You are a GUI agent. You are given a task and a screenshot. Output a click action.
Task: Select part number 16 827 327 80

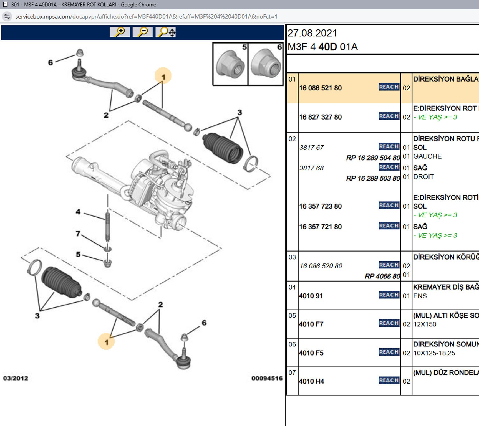(x=320, y=117)
